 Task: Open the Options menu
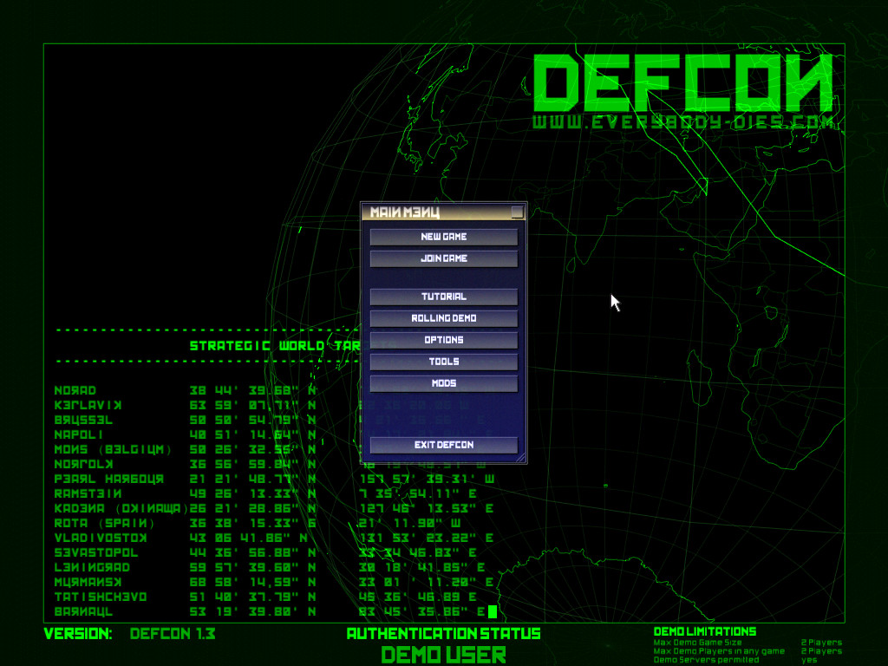click(443, 340)
